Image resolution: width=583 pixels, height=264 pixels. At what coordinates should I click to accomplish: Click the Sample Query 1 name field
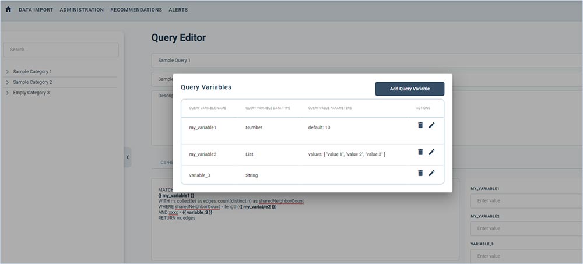click(x=367, y=60)
